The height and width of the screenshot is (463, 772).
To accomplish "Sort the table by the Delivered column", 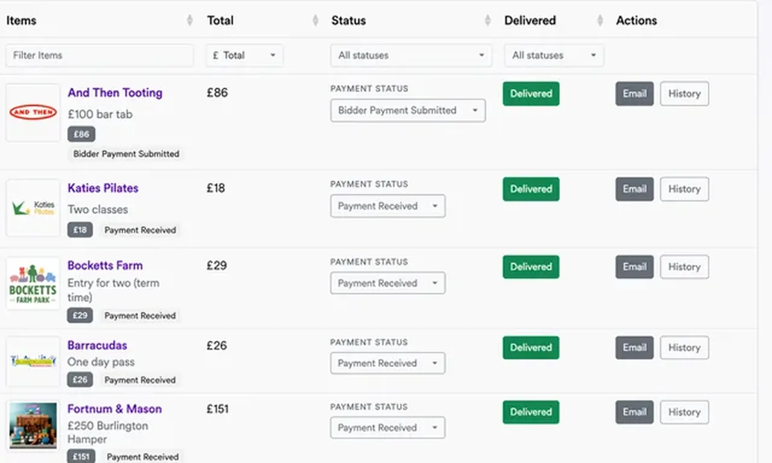I will (x=600, y=20).
